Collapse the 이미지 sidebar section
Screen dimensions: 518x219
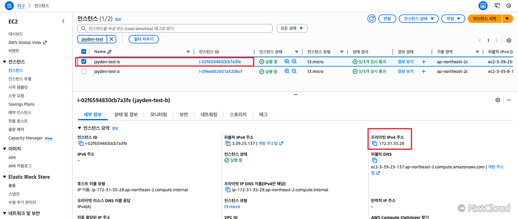(5, 149)
